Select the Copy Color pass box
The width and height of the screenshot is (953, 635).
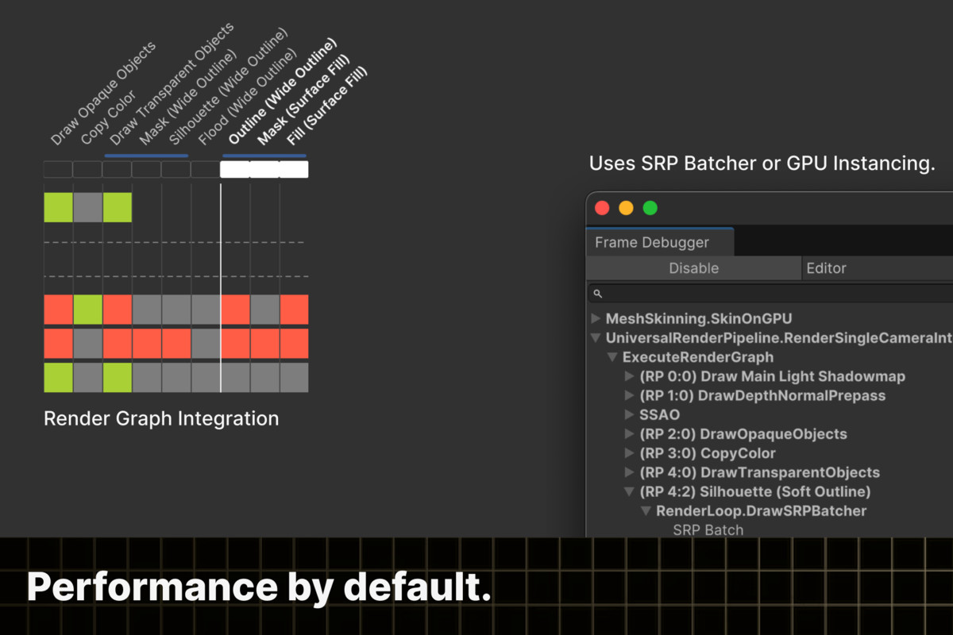point(87,169)
